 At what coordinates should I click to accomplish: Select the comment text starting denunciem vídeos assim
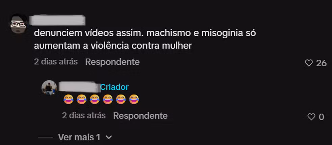pyautogui.click(x=145, y=39)
